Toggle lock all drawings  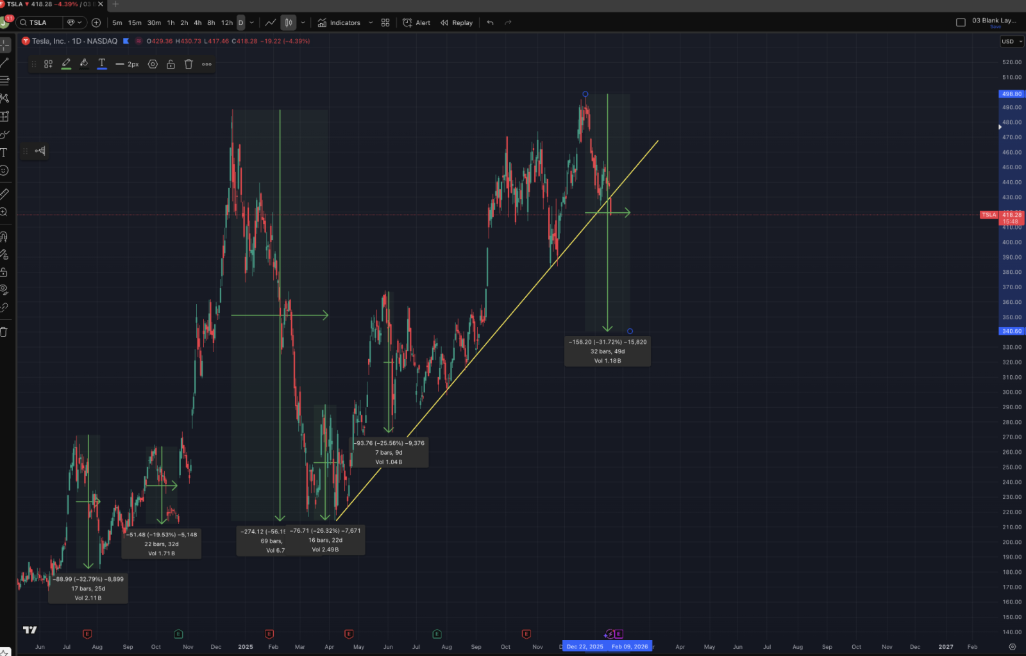(x=4, y=272)
